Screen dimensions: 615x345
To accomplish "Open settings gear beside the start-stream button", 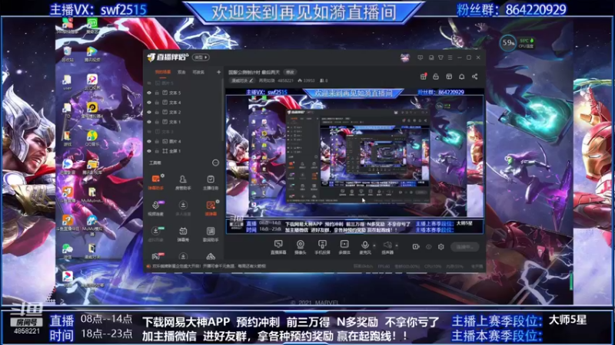I will (x=440, y=247).
